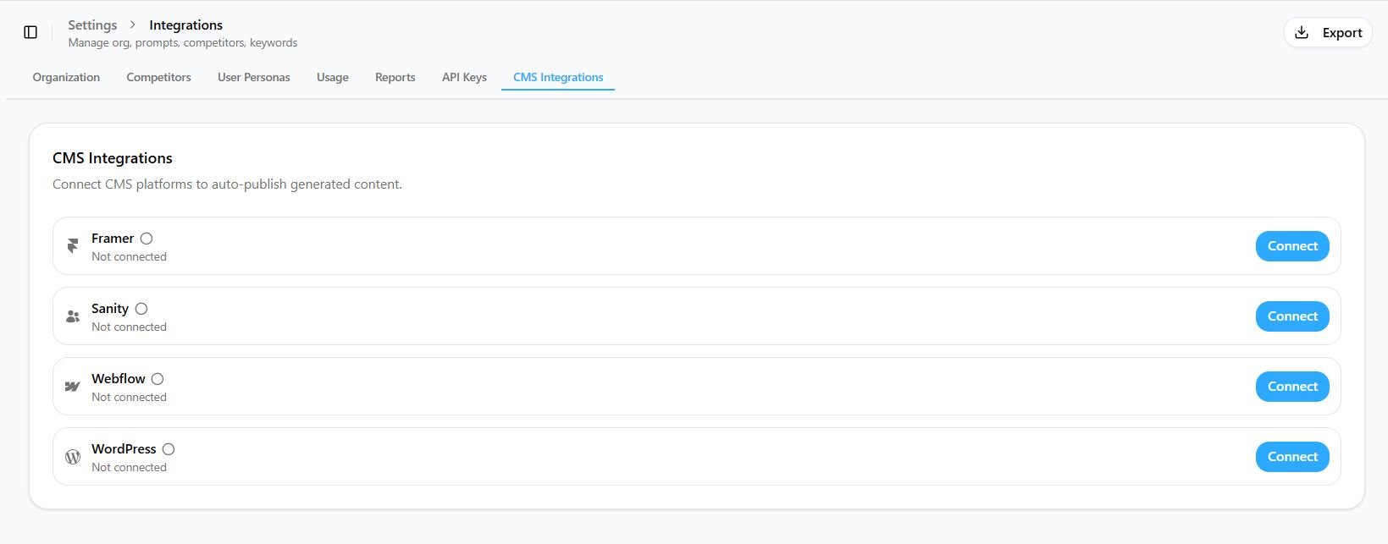
Task: Click the status circle next to Sanity
Action: (141, 309)
